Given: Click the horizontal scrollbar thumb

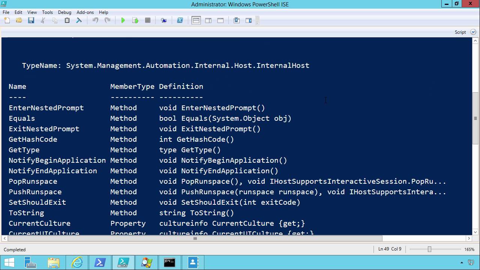Looking at the screenshot, I should 195,238.
